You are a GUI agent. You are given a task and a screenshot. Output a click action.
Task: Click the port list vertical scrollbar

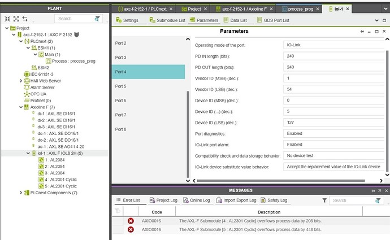[188, 134]
